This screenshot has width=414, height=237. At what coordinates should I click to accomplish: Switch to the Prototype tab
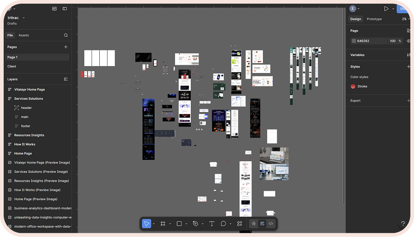[x=374, y=19]
